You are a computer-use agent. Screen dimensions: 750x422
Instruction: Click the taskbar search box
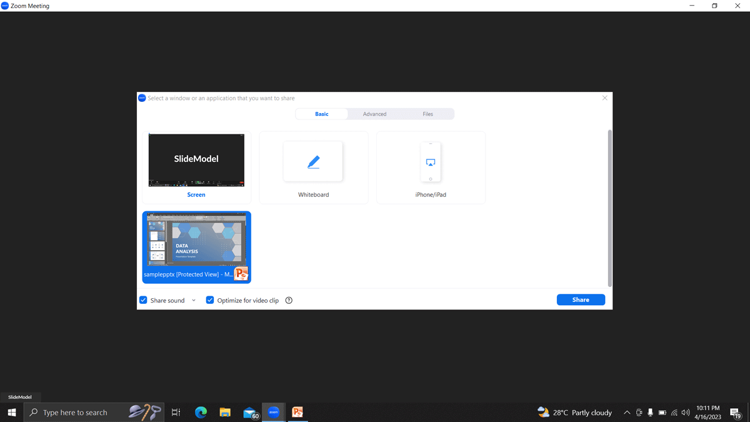(x=94, y=413)
